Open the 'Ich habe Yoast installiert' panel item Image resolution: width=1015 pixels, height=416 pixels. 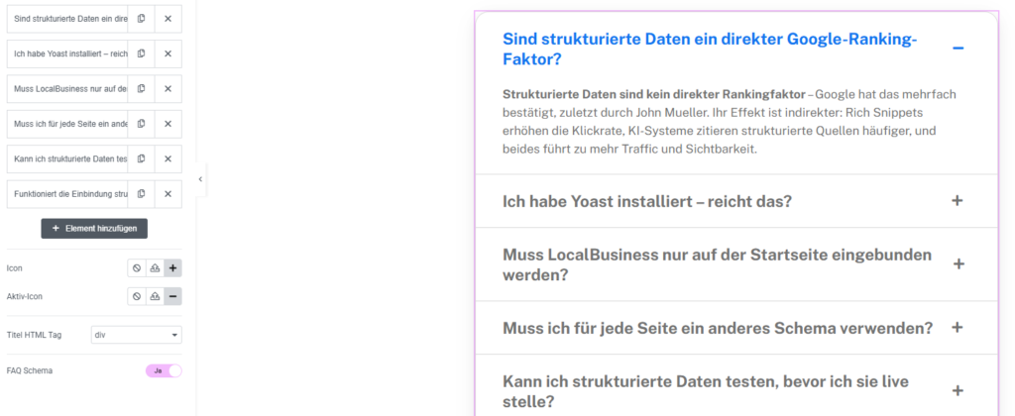[x=67, y=53]
